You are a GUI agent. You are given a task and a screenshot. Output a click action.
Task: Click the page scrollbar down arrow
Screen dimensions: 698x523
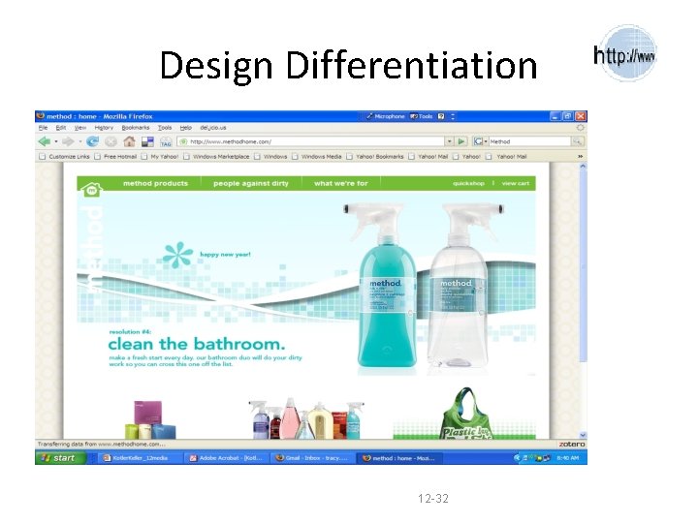coord(583,435)
